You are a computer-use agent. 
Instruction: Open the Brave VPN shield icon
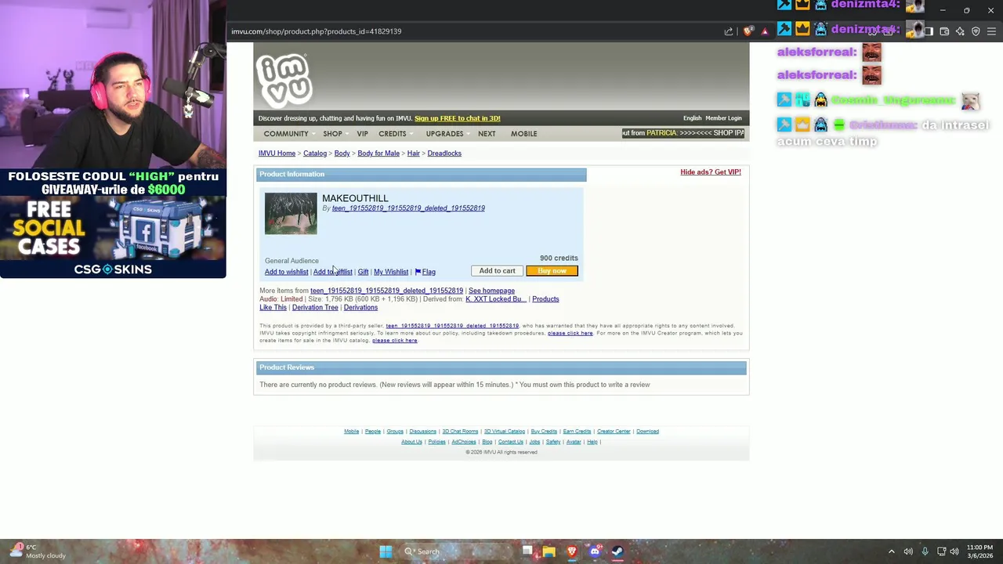coord(976,31)
